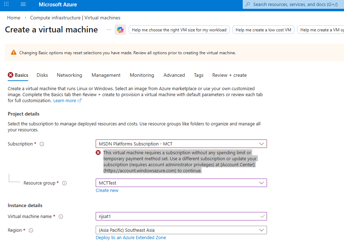
Task: Open the ellipsis more options next to title
Action: click(109, 30)
